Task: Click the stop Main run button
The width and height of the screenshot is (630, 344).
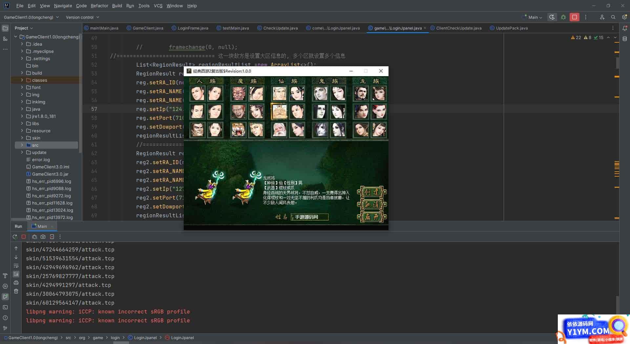Action: click(575, 17)
